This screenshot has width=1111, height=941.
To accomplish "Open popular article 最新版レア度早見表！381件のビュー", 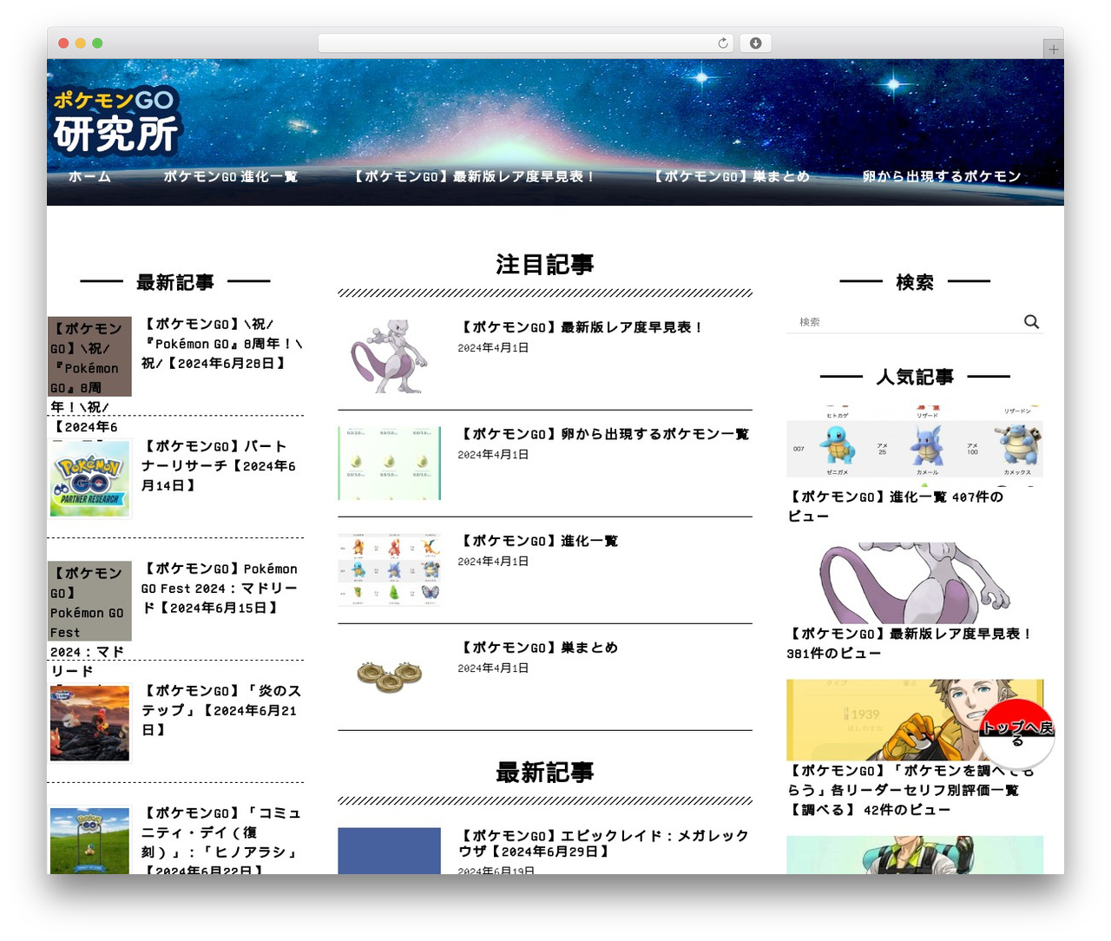I will coord(909,643).
